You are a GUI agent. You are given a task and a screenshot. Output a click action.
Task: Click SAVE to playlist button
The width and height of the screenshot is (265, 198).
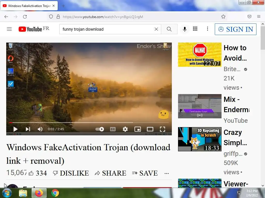(x=145, y=173)
